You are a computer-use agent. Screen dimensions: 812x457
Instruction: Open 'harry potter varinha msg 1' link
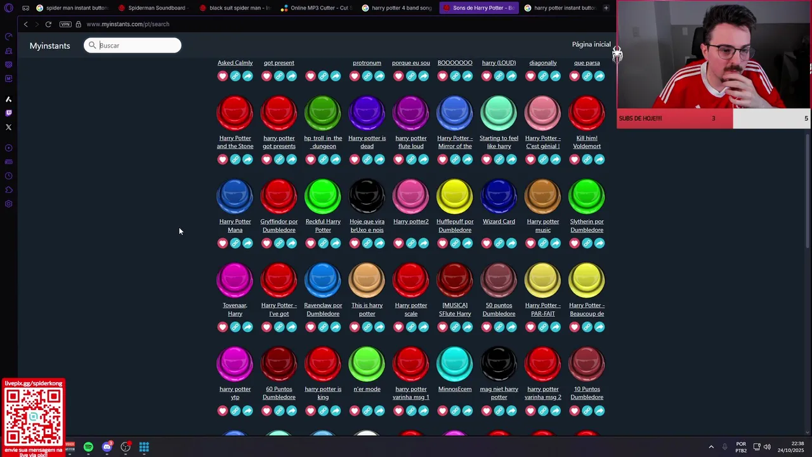411,393
